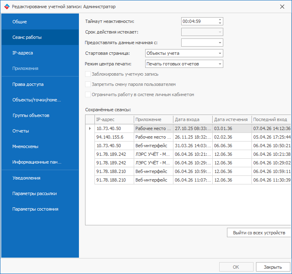
Task: Switch to the 'Общие' section
Action: click(20, 22)
